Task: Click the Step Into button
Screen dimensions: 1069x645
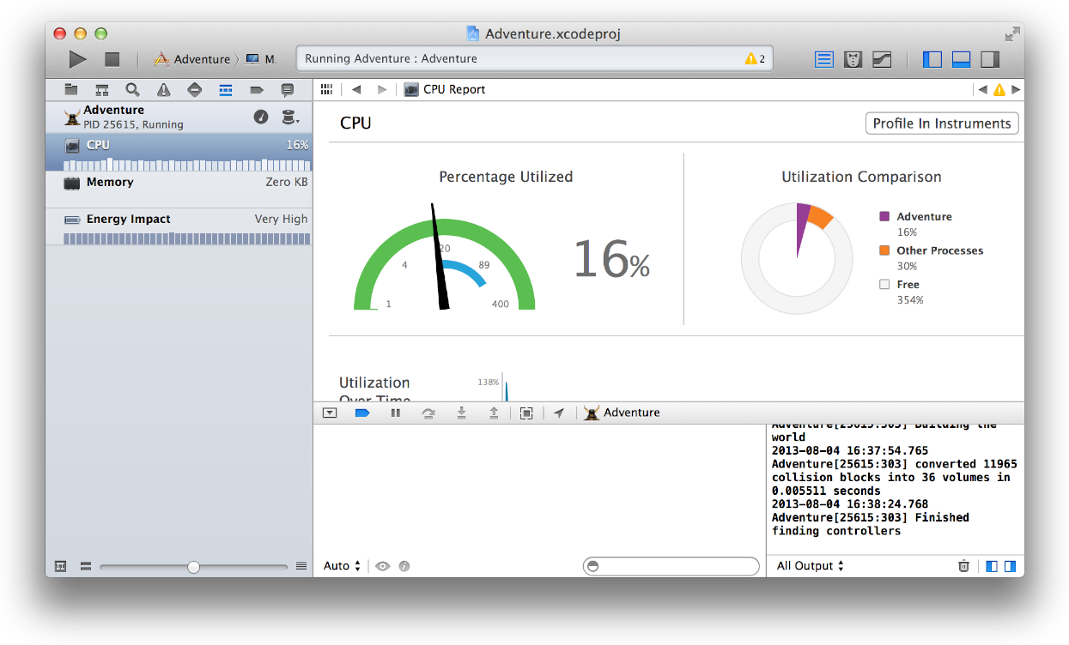Action: click(x=461, y=413)
